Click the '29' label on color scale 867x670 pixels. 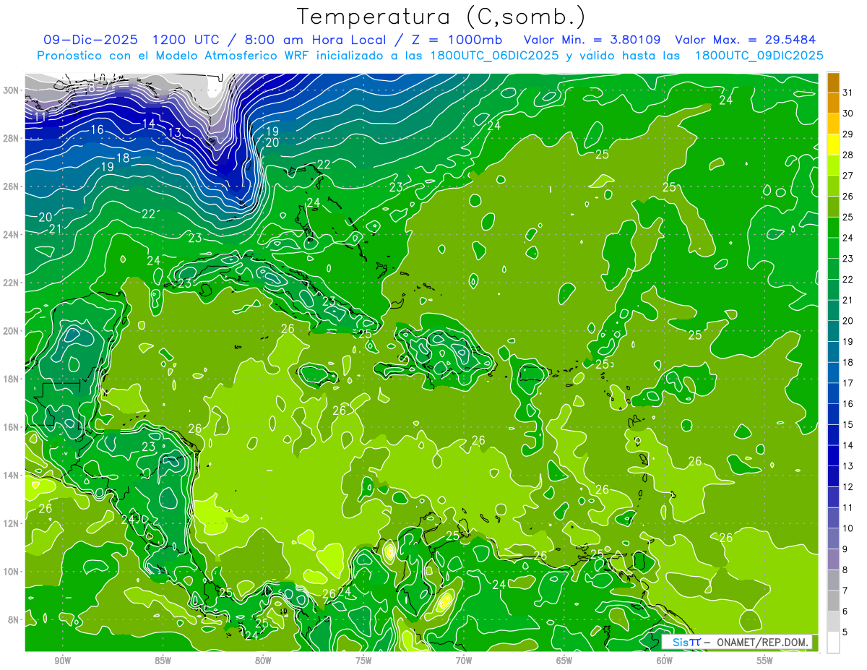[x=848, y=134]
